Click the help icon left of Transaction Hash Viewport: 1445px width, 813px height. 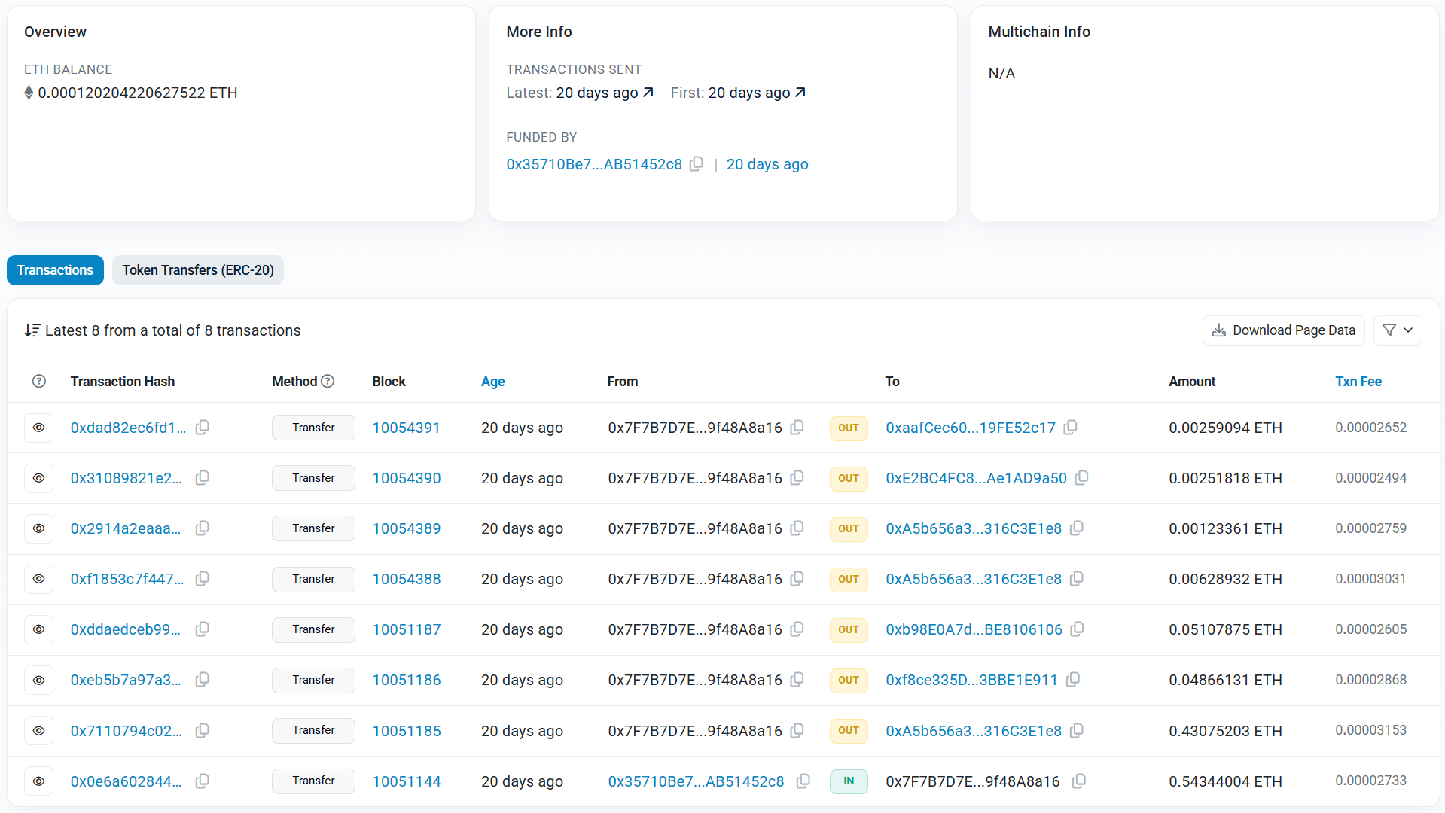pyautogui.click(x=39, y=382)
